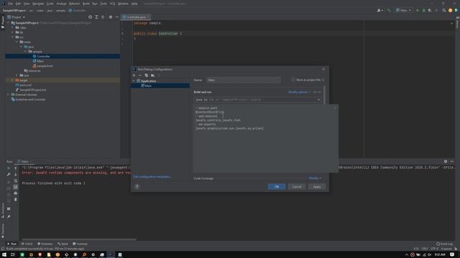This screenshot has height=258, width=460.
Task: Locate opened file in Project panel
Action: click(90, 17)
